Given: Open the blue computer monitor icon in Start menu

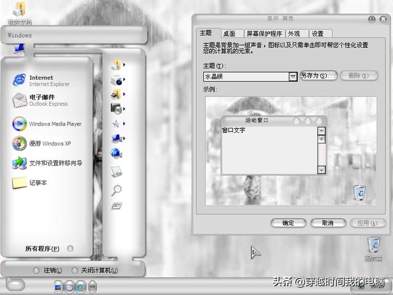Looking at the screenshot, I should tap(116, 138).
